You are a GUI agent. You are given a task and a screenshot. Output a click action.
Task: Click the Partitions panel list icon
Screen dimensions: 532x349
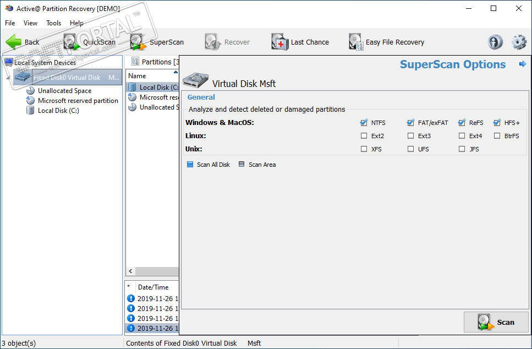pos(135,62)
